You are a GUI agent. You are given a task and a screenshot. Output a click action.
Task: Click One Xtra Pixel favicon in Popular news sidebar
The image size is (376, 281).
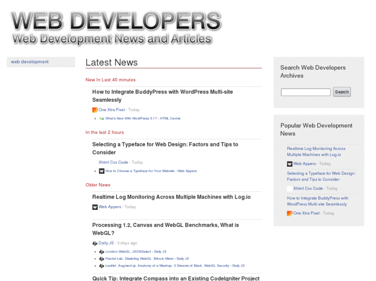pyautogui.click(x=290, y=213)
